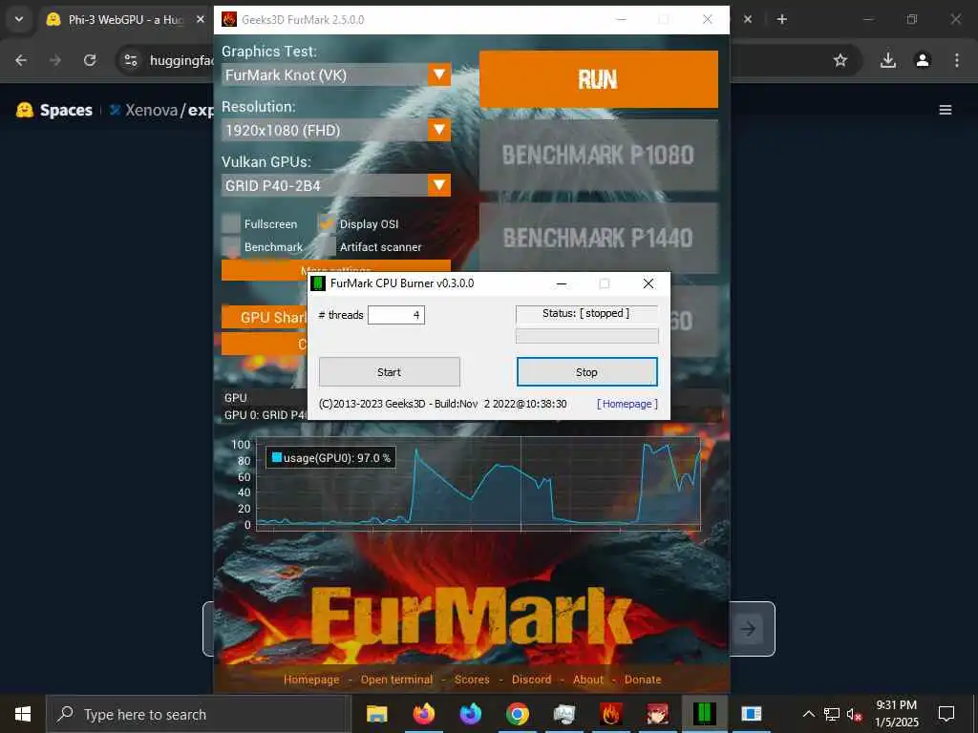Enable the Artifact scanner checkbox
This screenshot has width=978, height=733.
(x=327, y=247)
